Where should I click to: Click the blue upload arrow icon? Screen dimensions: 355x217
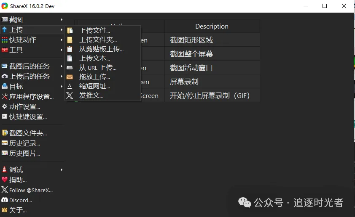4,29
